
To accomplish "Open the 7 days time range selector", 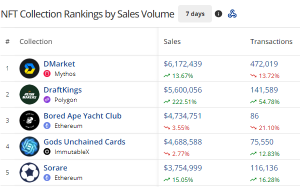I will 195,14.
